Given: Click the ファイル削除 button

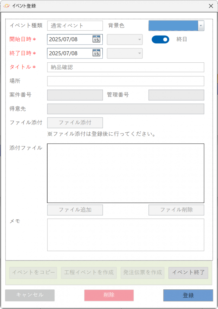Looking at the screenshot, I should [x=176, y=210].
